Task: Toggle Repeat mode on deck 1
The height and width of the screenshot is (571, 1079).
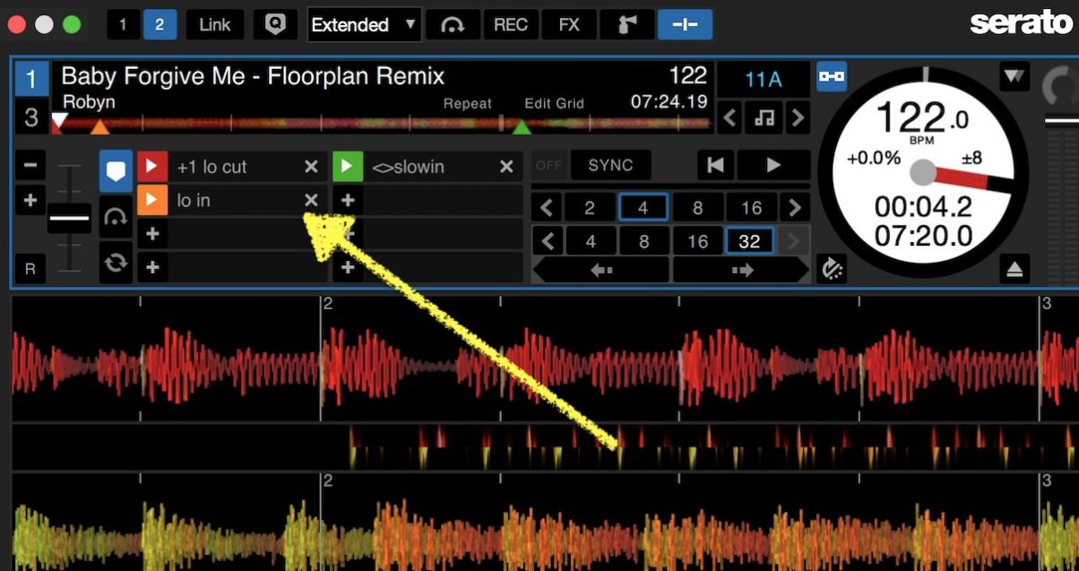Action: point(467,104)
